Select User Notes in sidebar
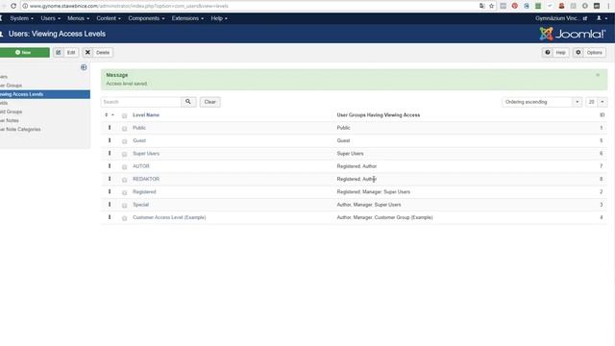The image size is (615, 346). tap(10, 120)
